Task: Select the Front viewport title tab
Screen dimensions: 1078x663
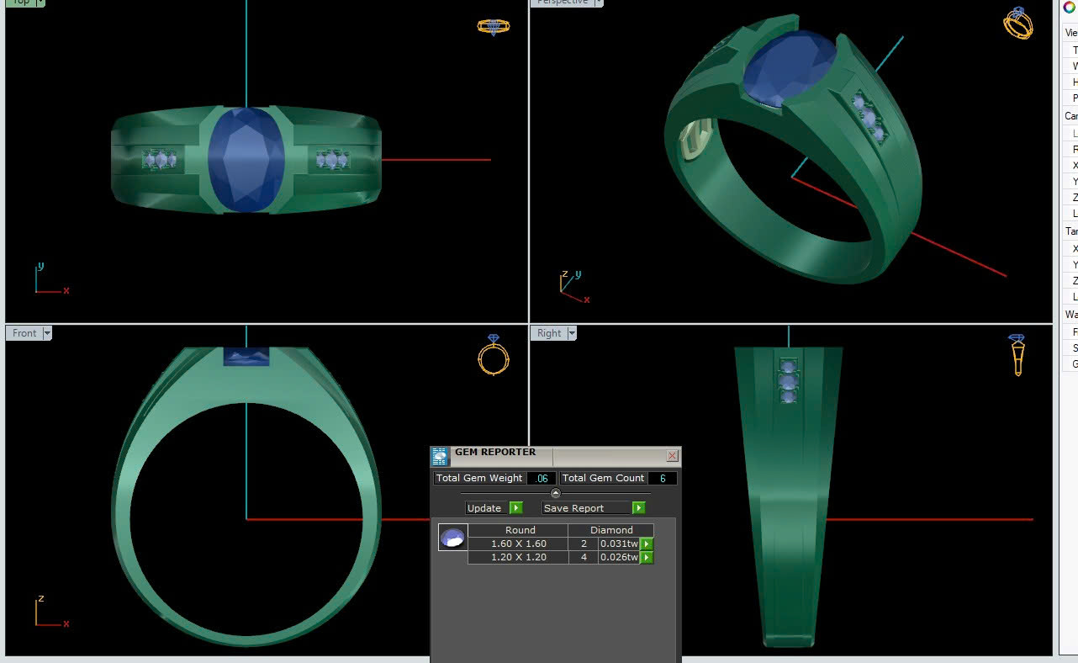Action: pos(24,333)
